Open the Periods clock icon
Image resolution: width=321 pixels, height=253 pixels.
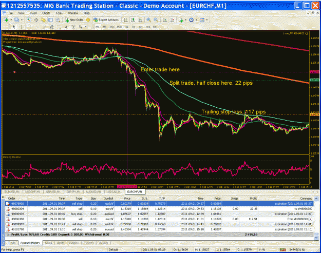(x=191, y=20)
